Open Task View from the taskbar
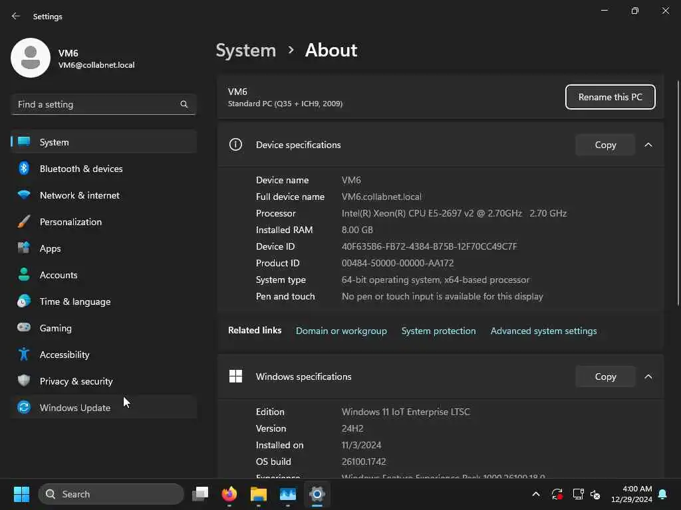The width and height of the screenshot is (681, 510). (200, 493)
